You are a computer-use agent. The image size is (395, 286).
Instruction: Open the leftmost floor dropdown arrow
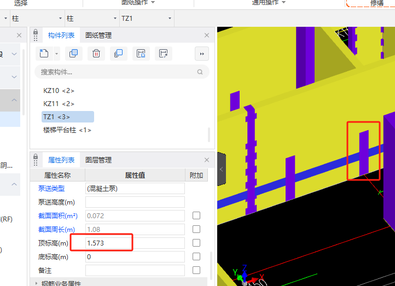click(5, 19)
